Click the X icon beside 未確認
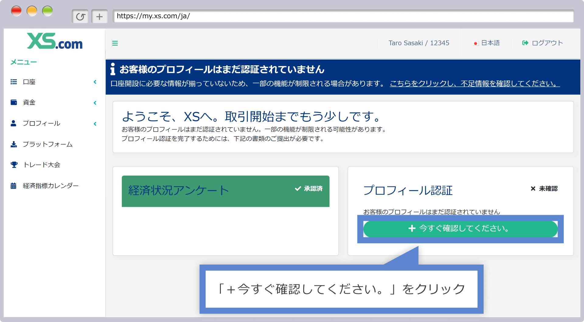584x322 pixels. pyautogui.click(x=533, y=189)
